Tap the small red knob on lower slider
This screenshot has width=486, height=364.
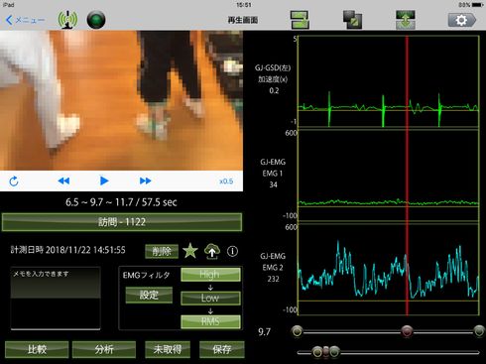[326, 352]
